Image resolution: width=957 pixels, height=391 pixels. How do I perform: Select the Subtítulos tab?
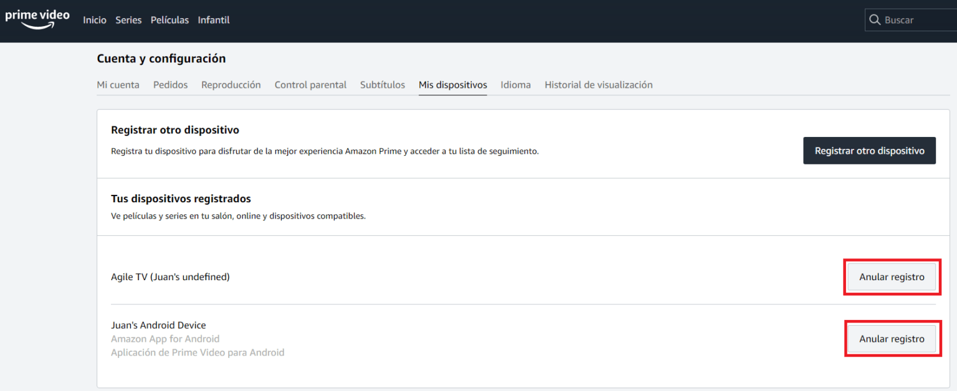(x=383, y=85)
